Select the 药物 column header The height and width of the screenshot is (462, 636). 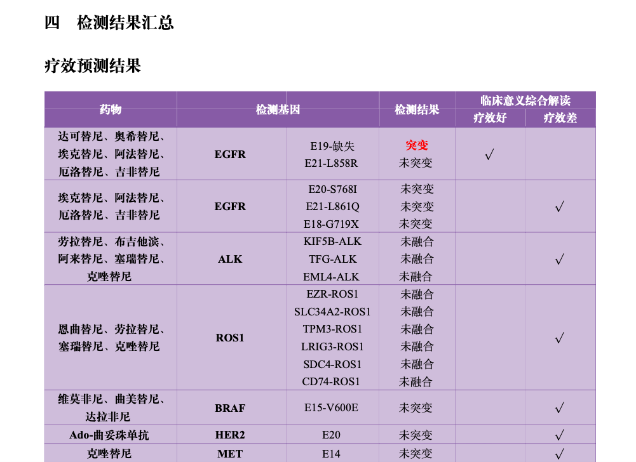point(111,109)
